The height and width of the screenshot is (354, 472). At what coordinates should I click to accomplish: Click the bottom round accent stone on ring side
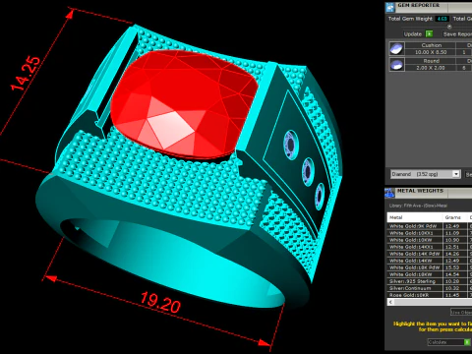(320, 196)
